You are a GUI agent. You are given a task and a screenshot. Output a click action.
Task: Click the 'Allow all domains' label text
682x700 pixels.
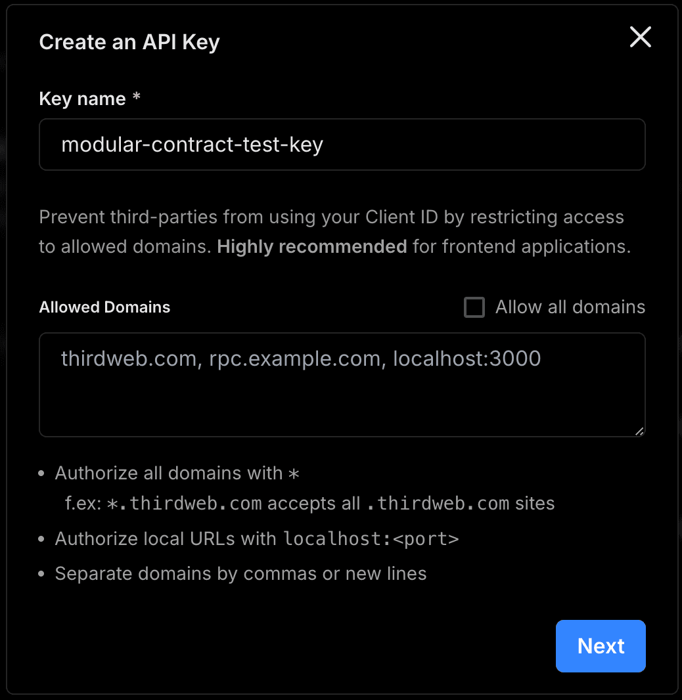click(570, 307)
